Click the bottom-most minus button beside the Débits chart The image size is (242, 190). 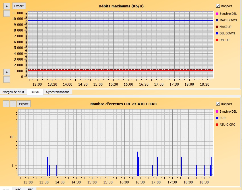click(7, 79)
